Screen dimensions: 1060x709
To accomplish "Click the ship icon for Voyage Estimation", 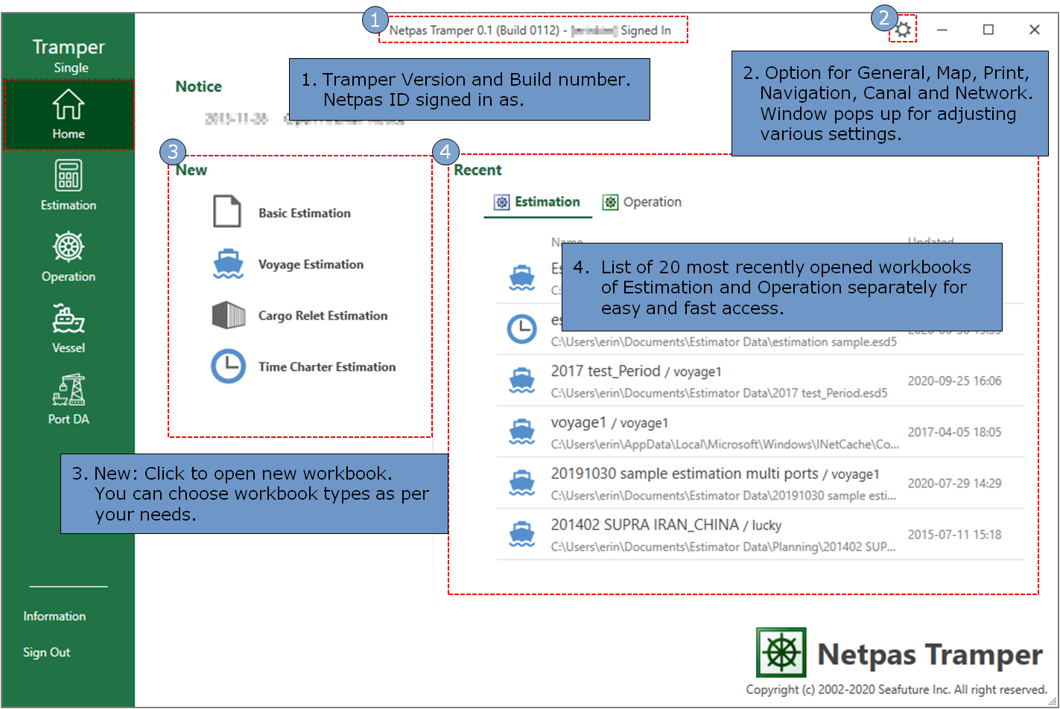I will click(x=228, y=264).
